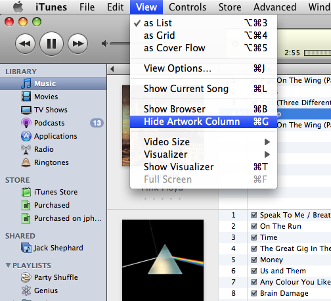Open View Options… dialog
331x301 pixels.
point(204,68)
